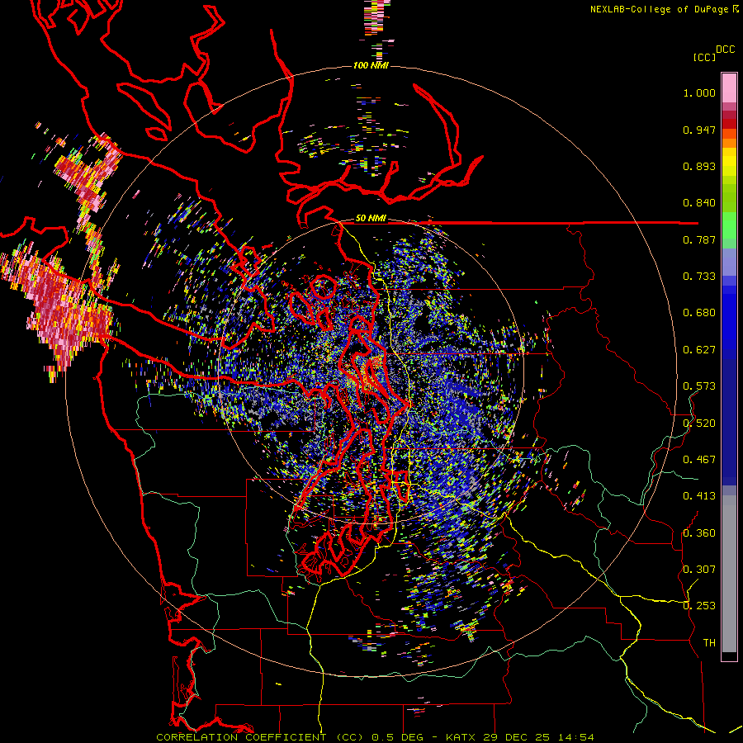Click CORRELATION COEFFICIENT in the footer title
The height and width of the screenshot is (743, 743).
(x=241, y=737)
